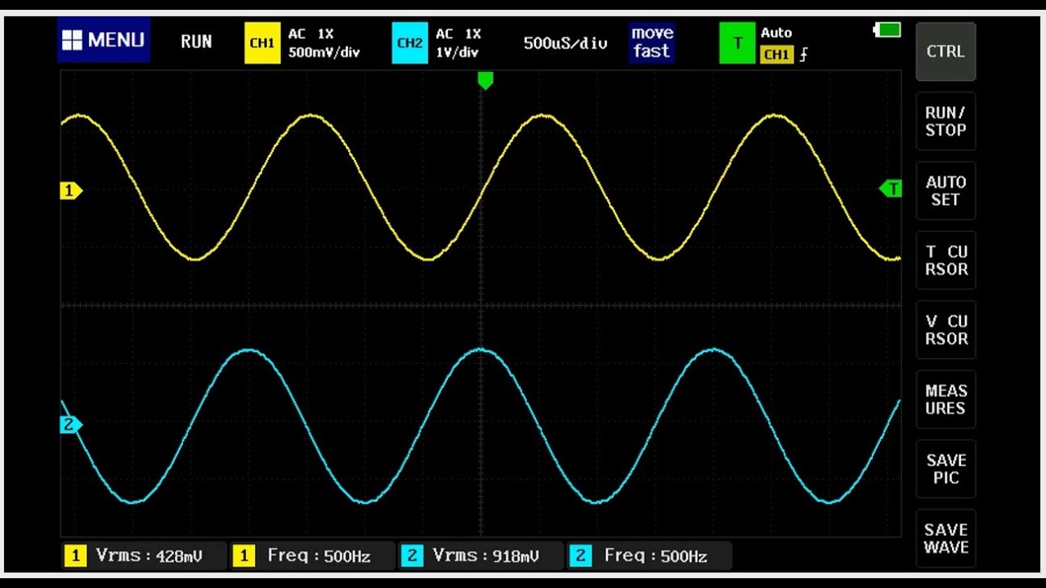
Task: Tap the CH1 trigger source tag
Action: (776, 55)
